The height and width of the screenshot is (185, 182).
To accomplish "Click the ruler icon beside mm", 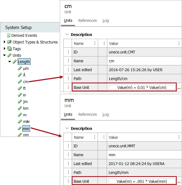I will (20, 129).
